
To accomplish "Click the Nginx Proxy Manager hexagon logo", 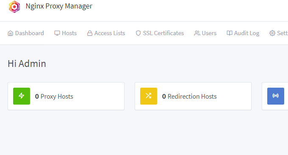I will point(14,7).
